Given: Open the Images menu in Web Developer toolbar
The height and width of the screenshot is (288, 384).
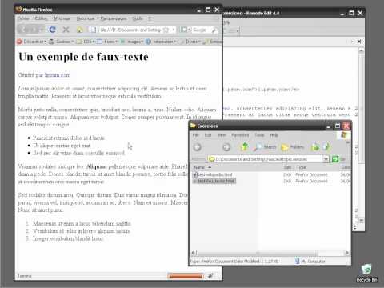Looking at the screenshot, I should pyautogui.click(x=131, y=42).
